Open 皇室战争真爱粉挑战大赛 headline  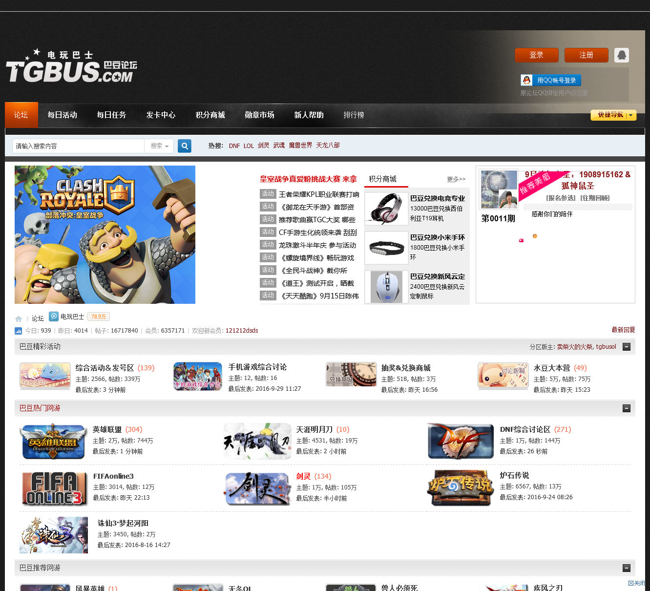(308, 179)
